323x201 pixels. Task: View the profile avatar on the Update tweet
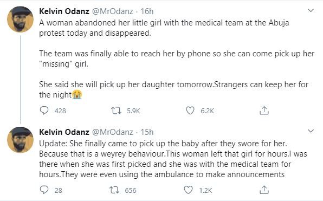click(20, 140)
